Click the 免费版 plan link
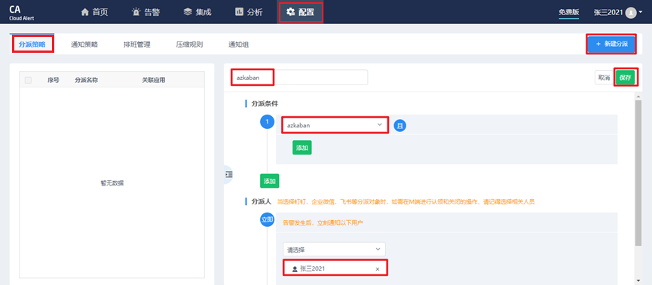Viewport: 652px width, 285px height. click(x=569, y=13)
